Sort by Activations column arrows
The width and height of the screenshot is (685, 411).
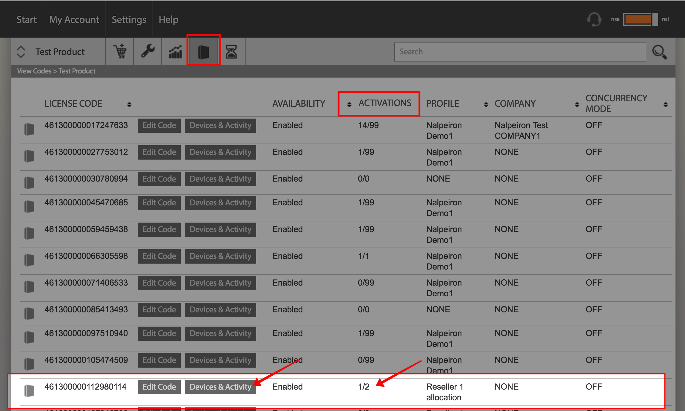[x=349, y=104]
